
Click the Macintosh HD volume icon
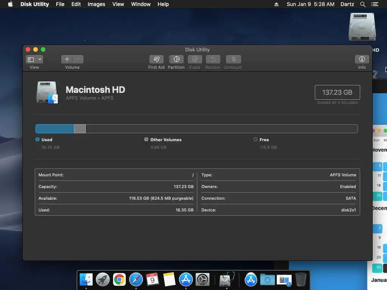click(x=47, y=92)
